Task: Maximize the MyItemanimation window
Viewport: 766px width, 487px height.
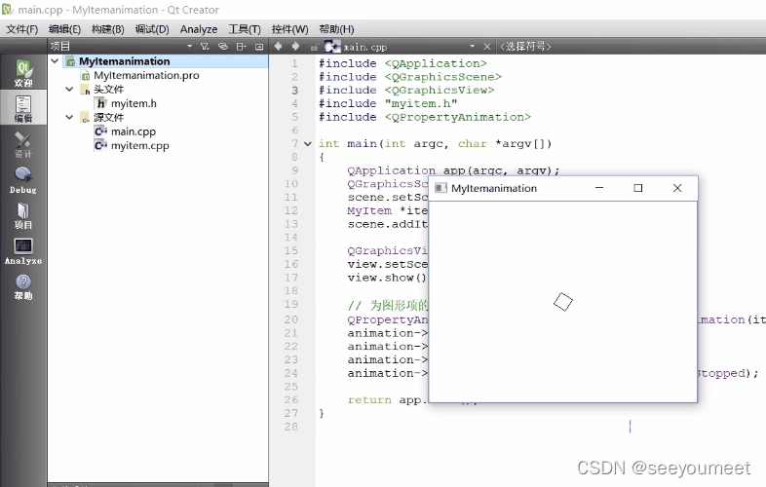Action: coord(638,188)
